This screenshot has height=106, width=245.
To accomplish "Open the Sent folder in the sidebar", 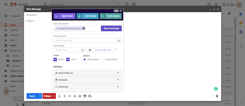I will point(13,40).
